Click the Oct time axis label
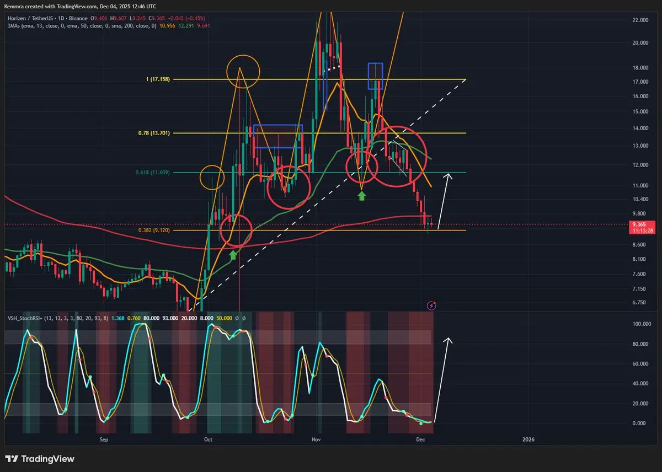 click(208, 440)
